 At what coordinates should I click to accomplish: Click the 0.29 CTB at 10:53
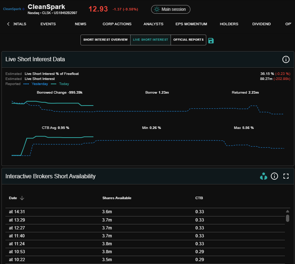(200, 252)
